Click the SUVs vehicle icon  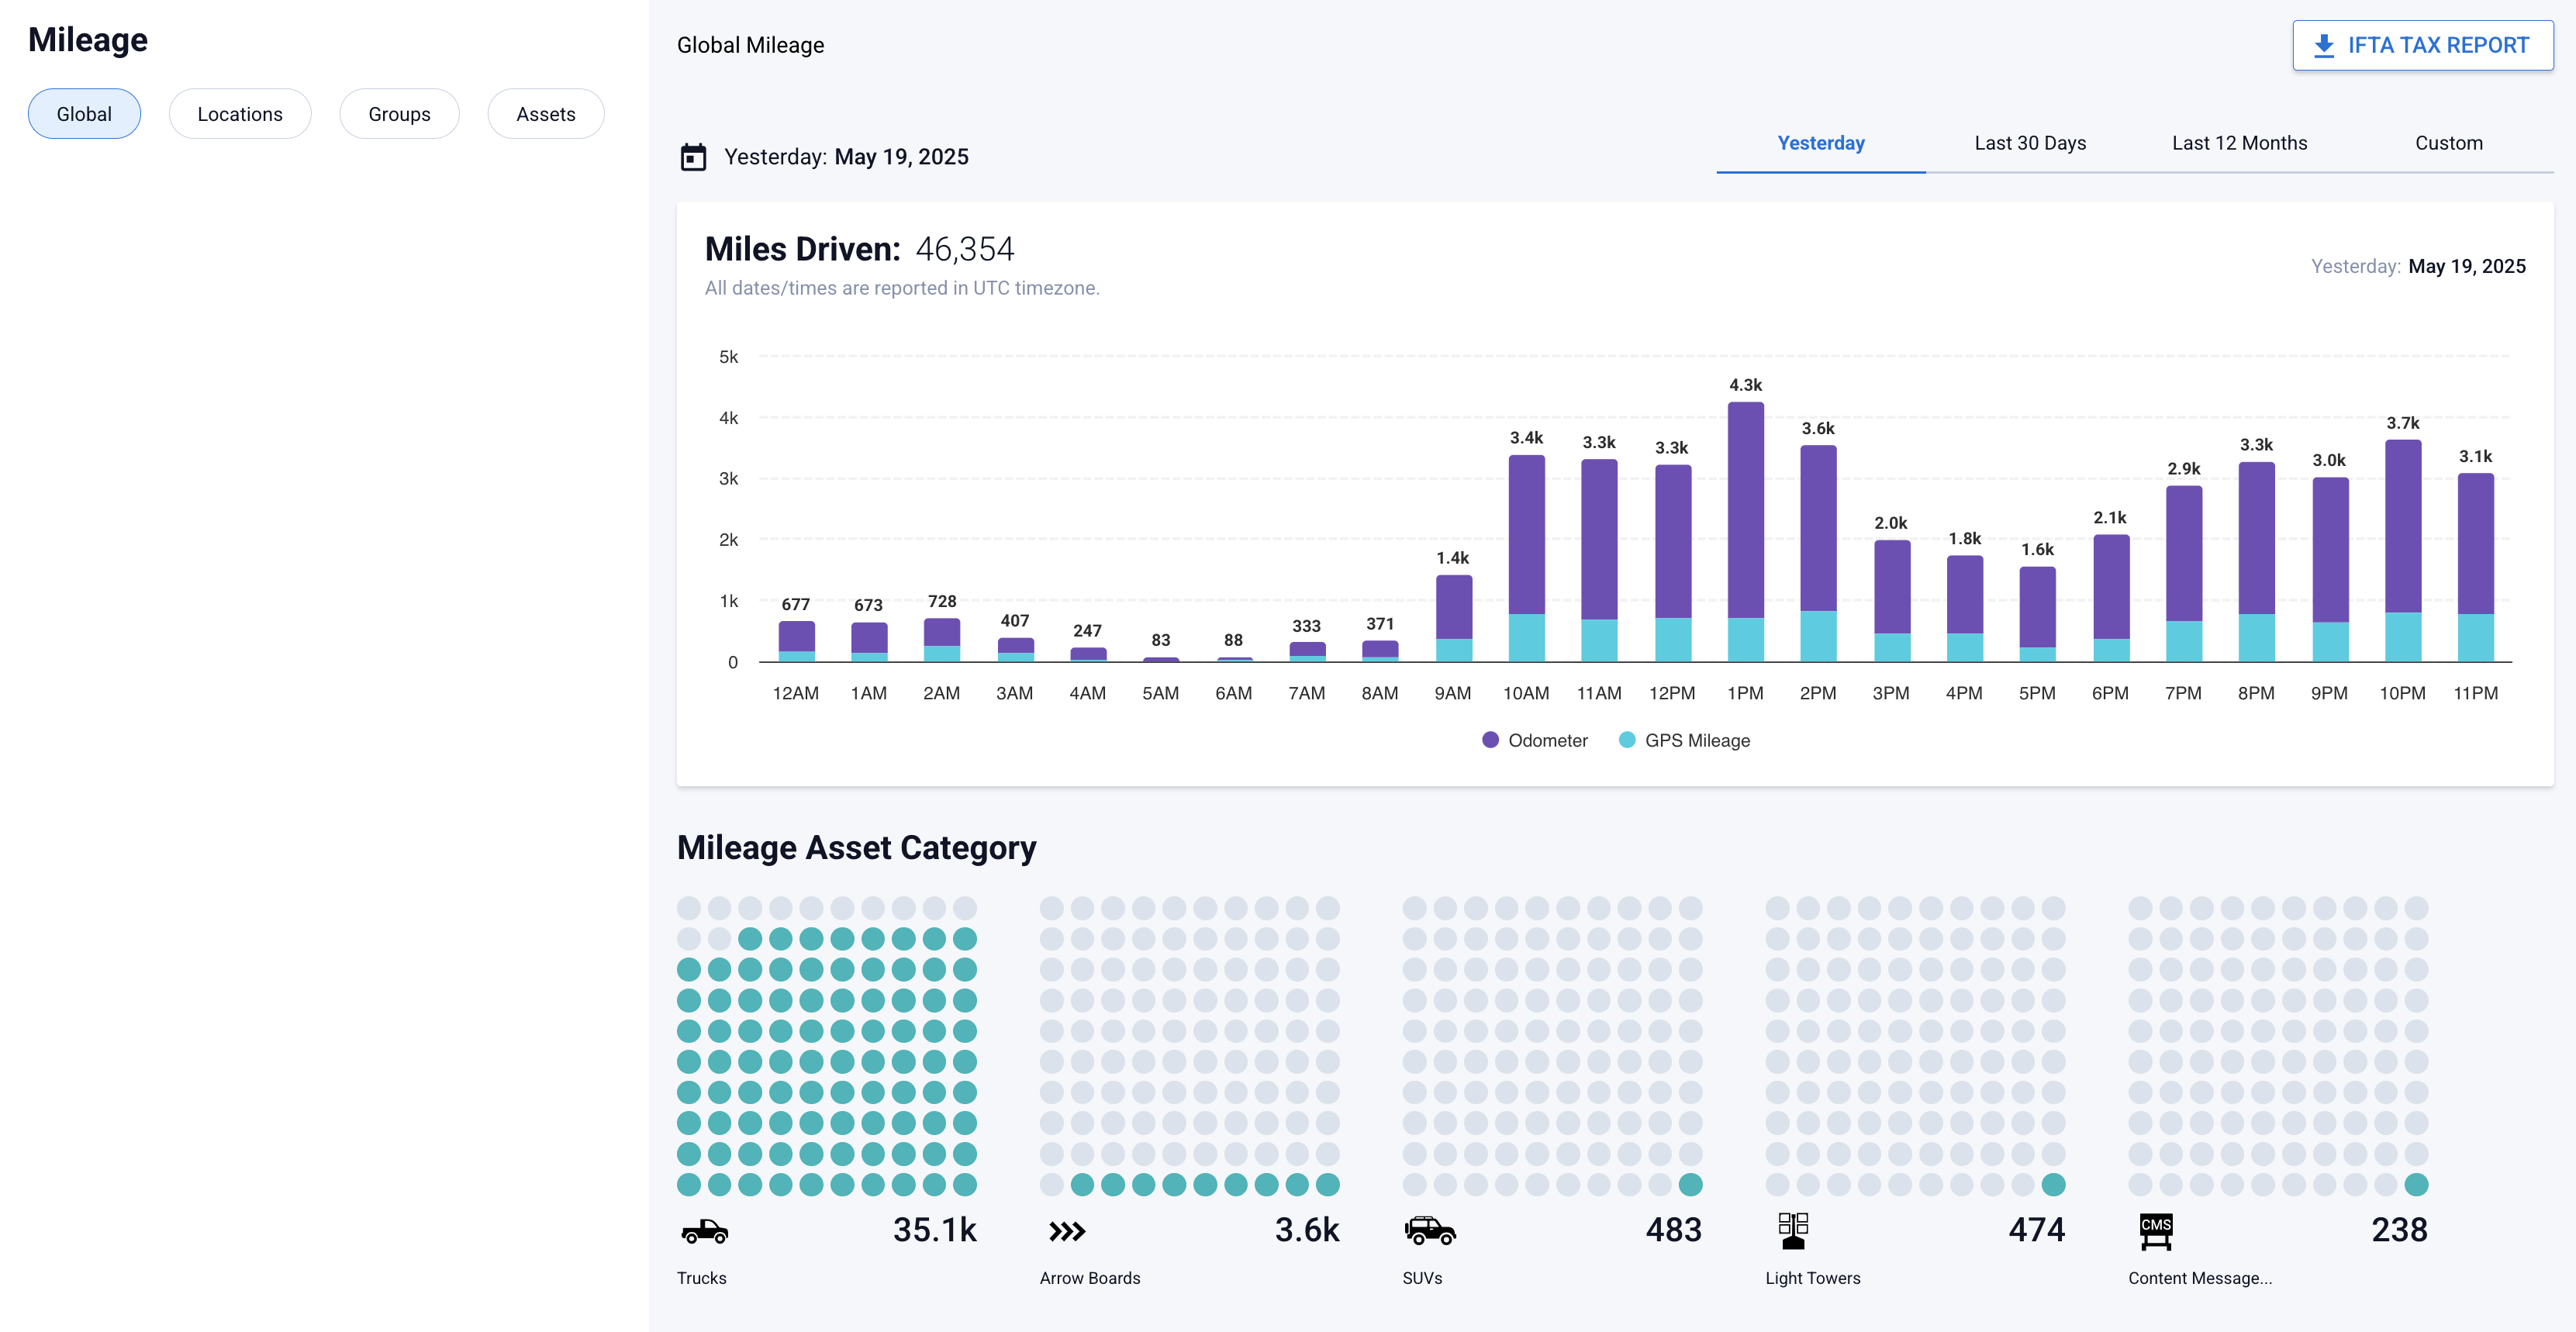(1430, 1230)
